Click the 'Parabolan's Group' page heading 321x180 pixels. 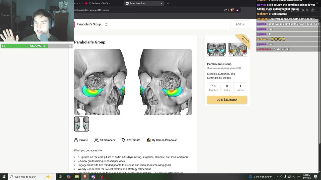(x=90, y=42)
